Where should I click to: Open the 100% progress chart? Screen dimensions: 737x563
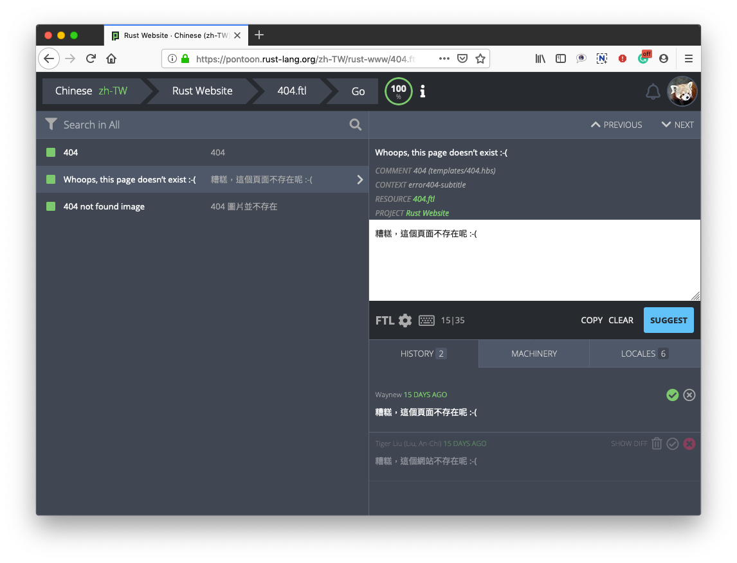[x=399, y=91]
